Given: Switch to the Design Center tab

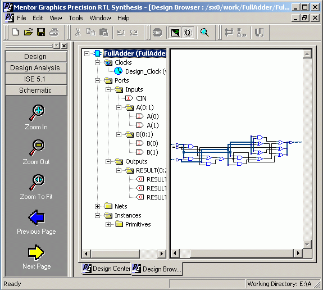Looking at the screenshot, I should [x=106, y=268].
